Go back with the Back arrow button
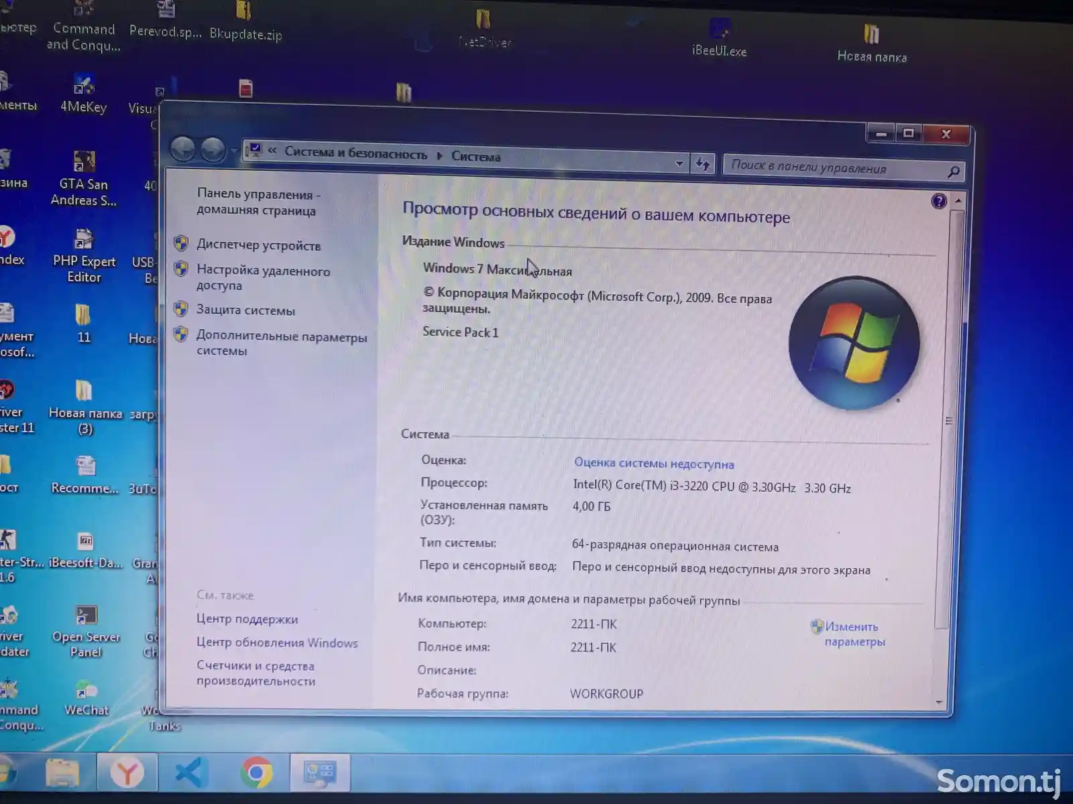The width and height of the screenshot is (1073, 804). (x=182, y=149)
